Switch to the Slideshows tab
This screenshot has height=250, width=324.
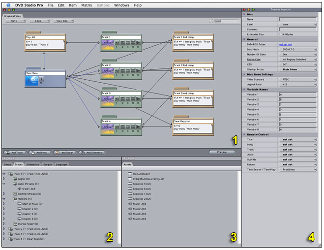click(32, 164)
